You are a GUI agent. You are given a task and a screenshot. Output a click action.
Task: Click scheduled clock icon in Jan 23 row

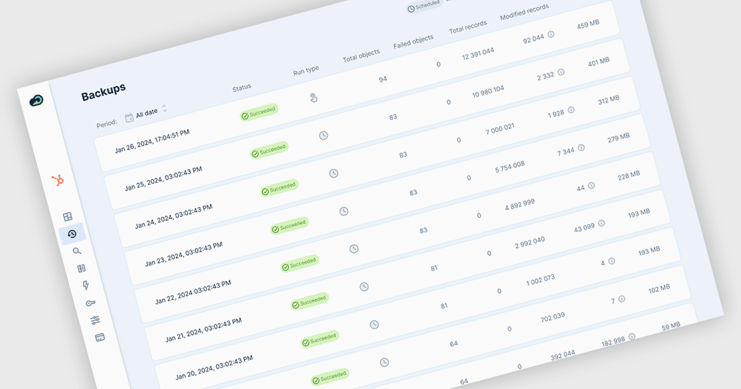tap(344, 211)
